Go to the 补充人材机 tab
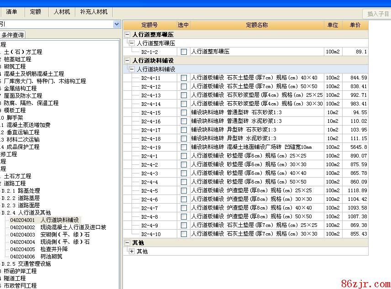The image size is (391, 289). point(94,12)
